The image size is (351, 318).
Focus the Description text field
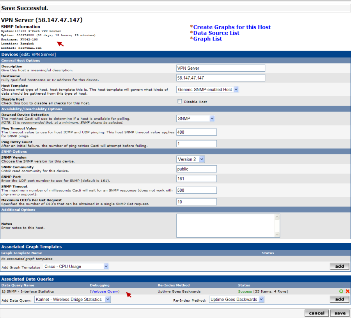[220, 68]
